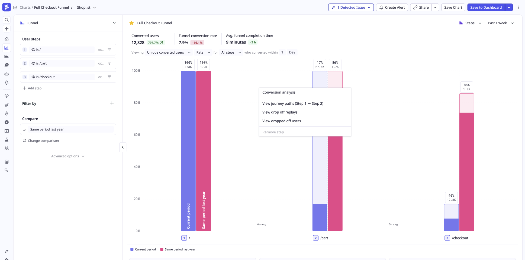Open the Shop.ist project dropdown
This screenshot has width=525, height=260.
86,8
